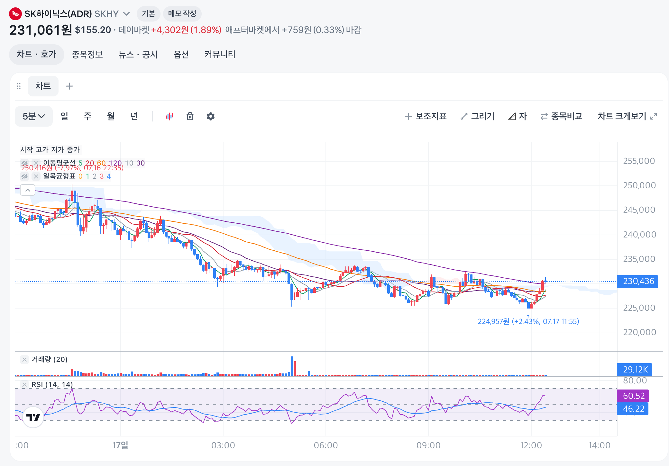Toggle visibility of 일목균형표 indicator
Screen dimensions: 669x466
pos(24,176)
